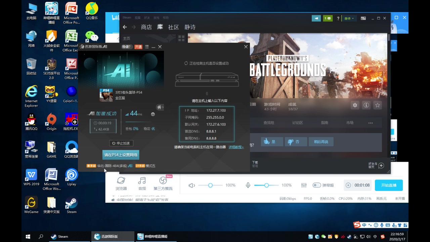
Task: Click 请在PS4上设置网络 button
Action: (x=121, y=155)
